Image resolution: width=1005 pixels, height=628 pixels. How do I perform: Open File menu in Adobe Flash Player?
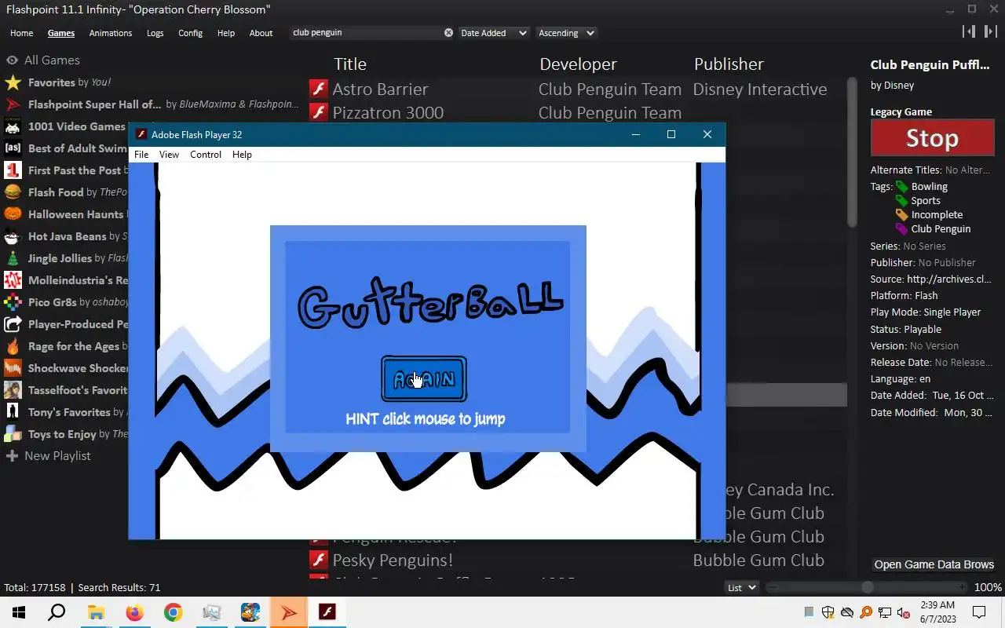[141, 155]
